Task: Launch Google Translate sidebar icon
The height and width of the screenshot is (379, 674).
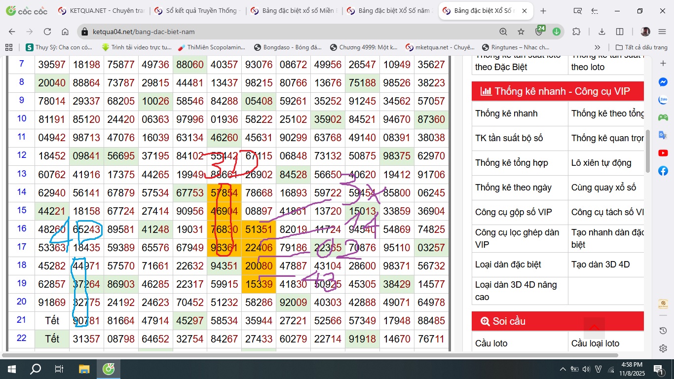Action: (x=663, y=135)
